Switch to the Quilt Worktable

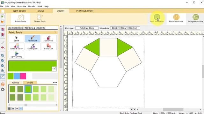(x=157, y=18)
